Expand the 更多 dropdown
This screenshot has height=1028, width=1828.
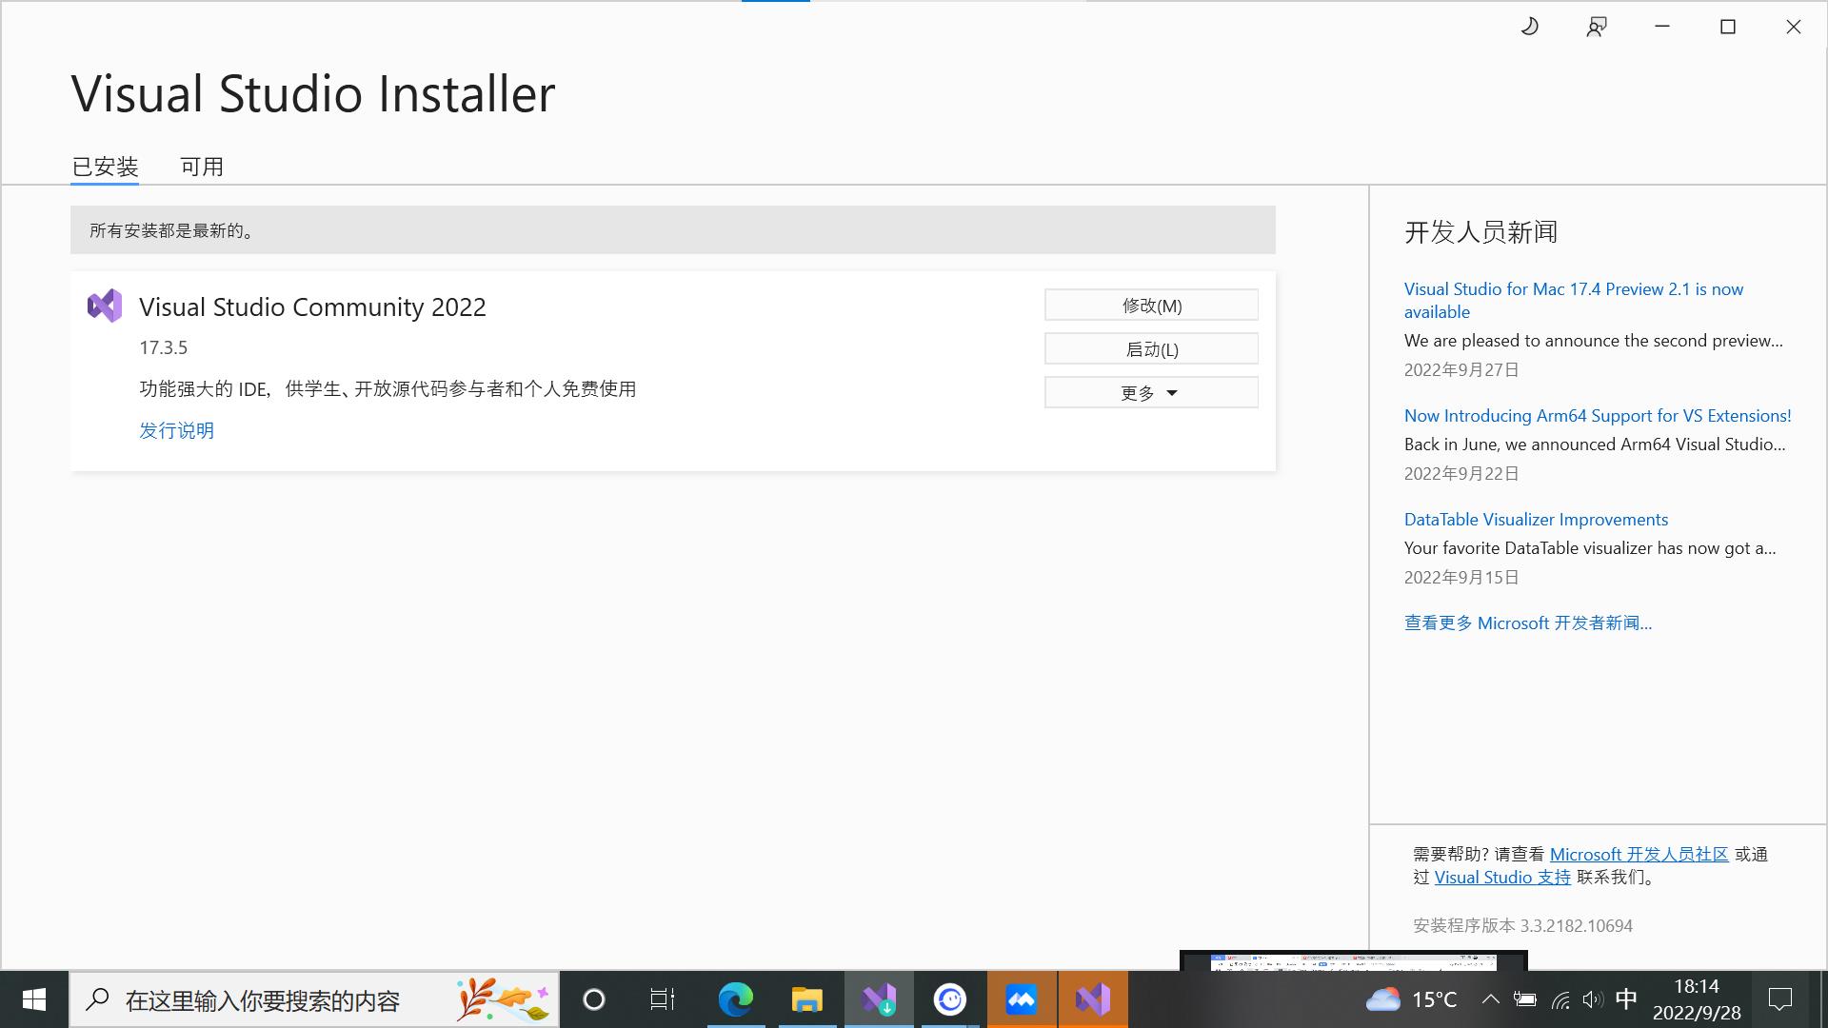(x=1151, y=392)
